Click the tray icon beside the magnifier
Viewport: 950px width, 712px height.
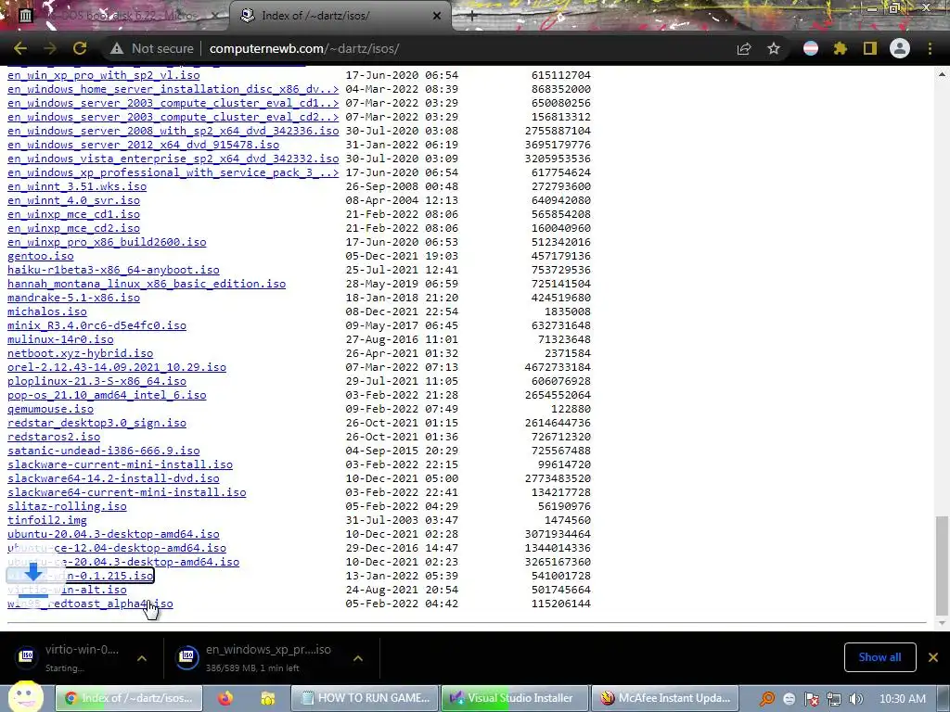789,699
